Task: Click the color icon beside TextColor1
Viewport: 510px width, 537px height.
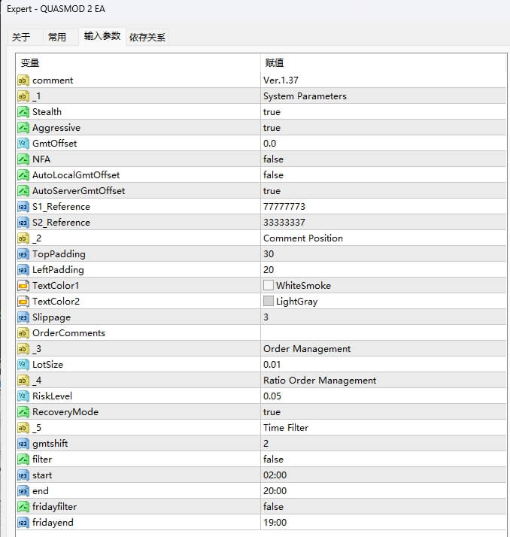Action: pyautogui.click(x=23, y=286)
